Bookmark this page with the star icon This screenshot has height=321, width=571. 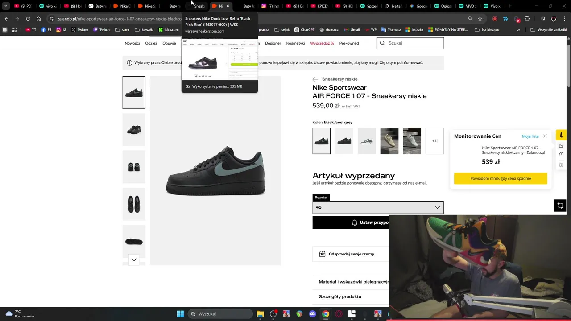click(480, 19)
